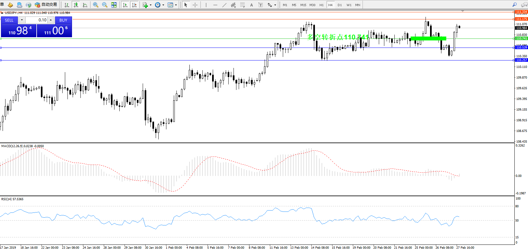Expand the add indicators dropdown arrow

coord(150,5)
